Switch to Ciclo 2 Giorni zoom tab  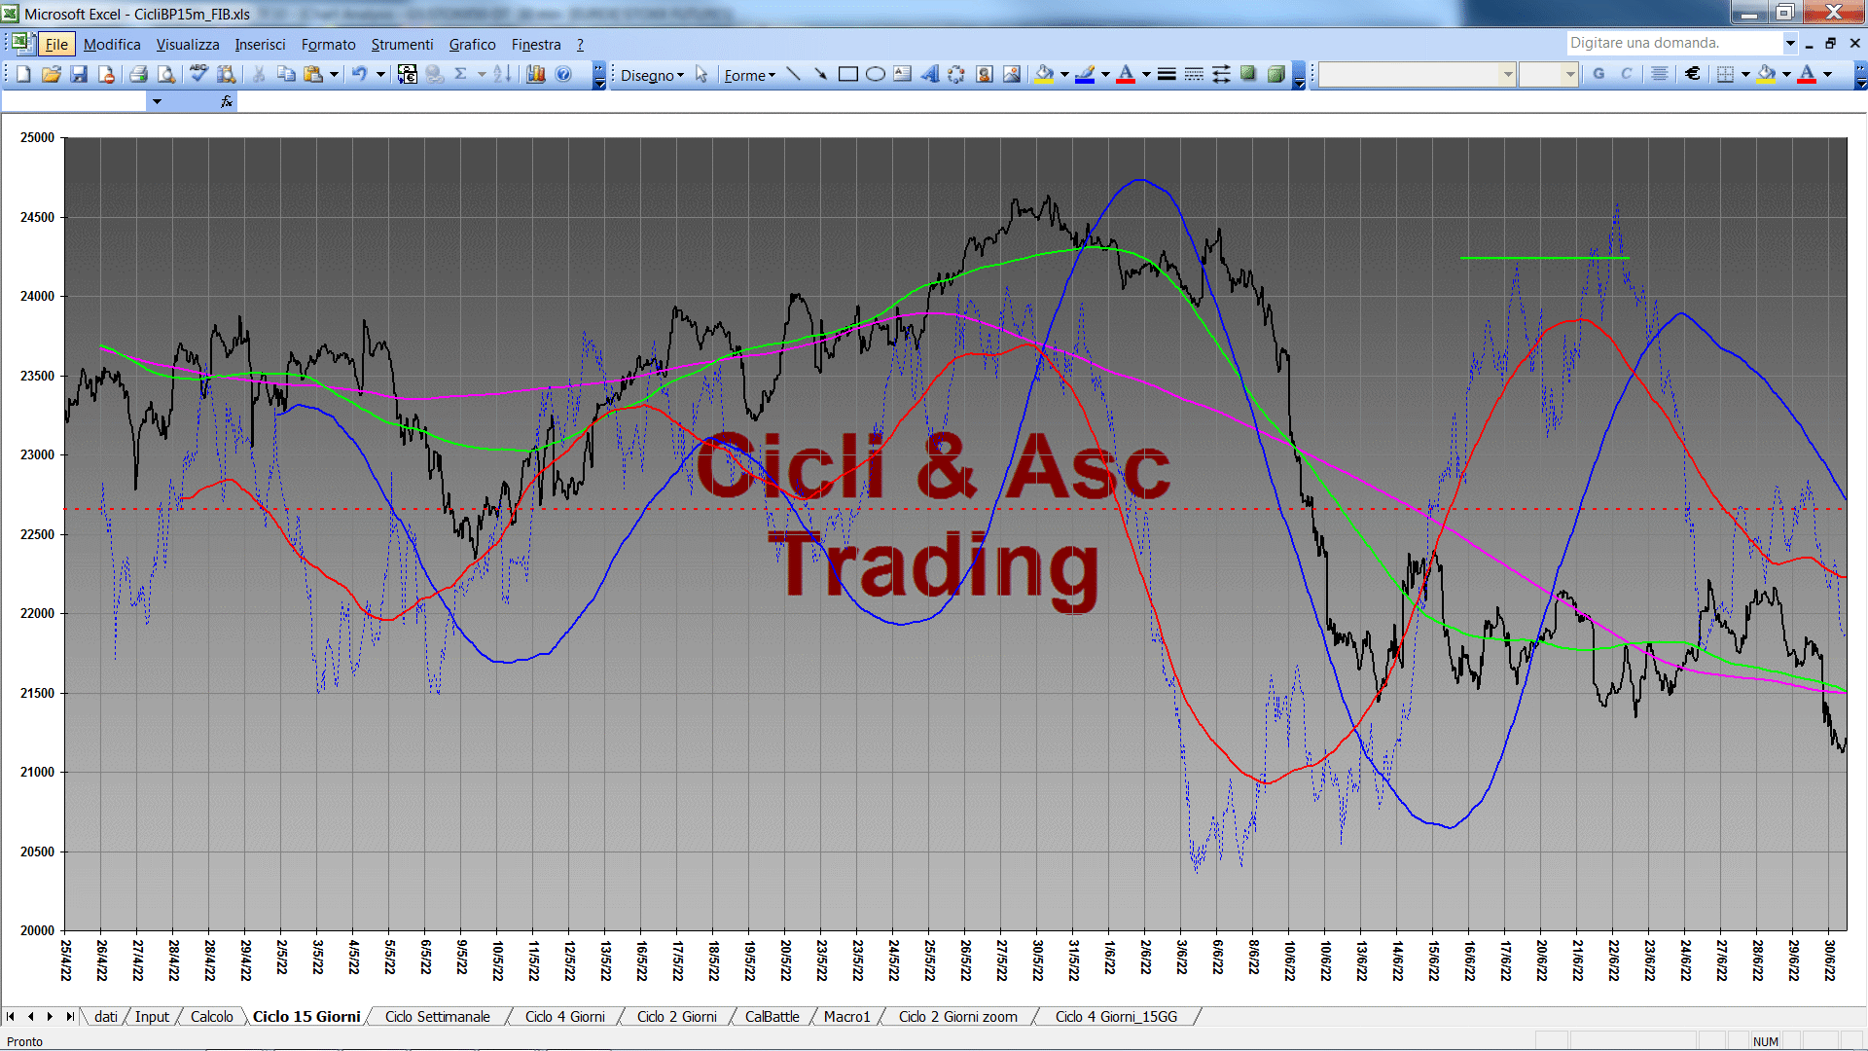point(958,1017)
